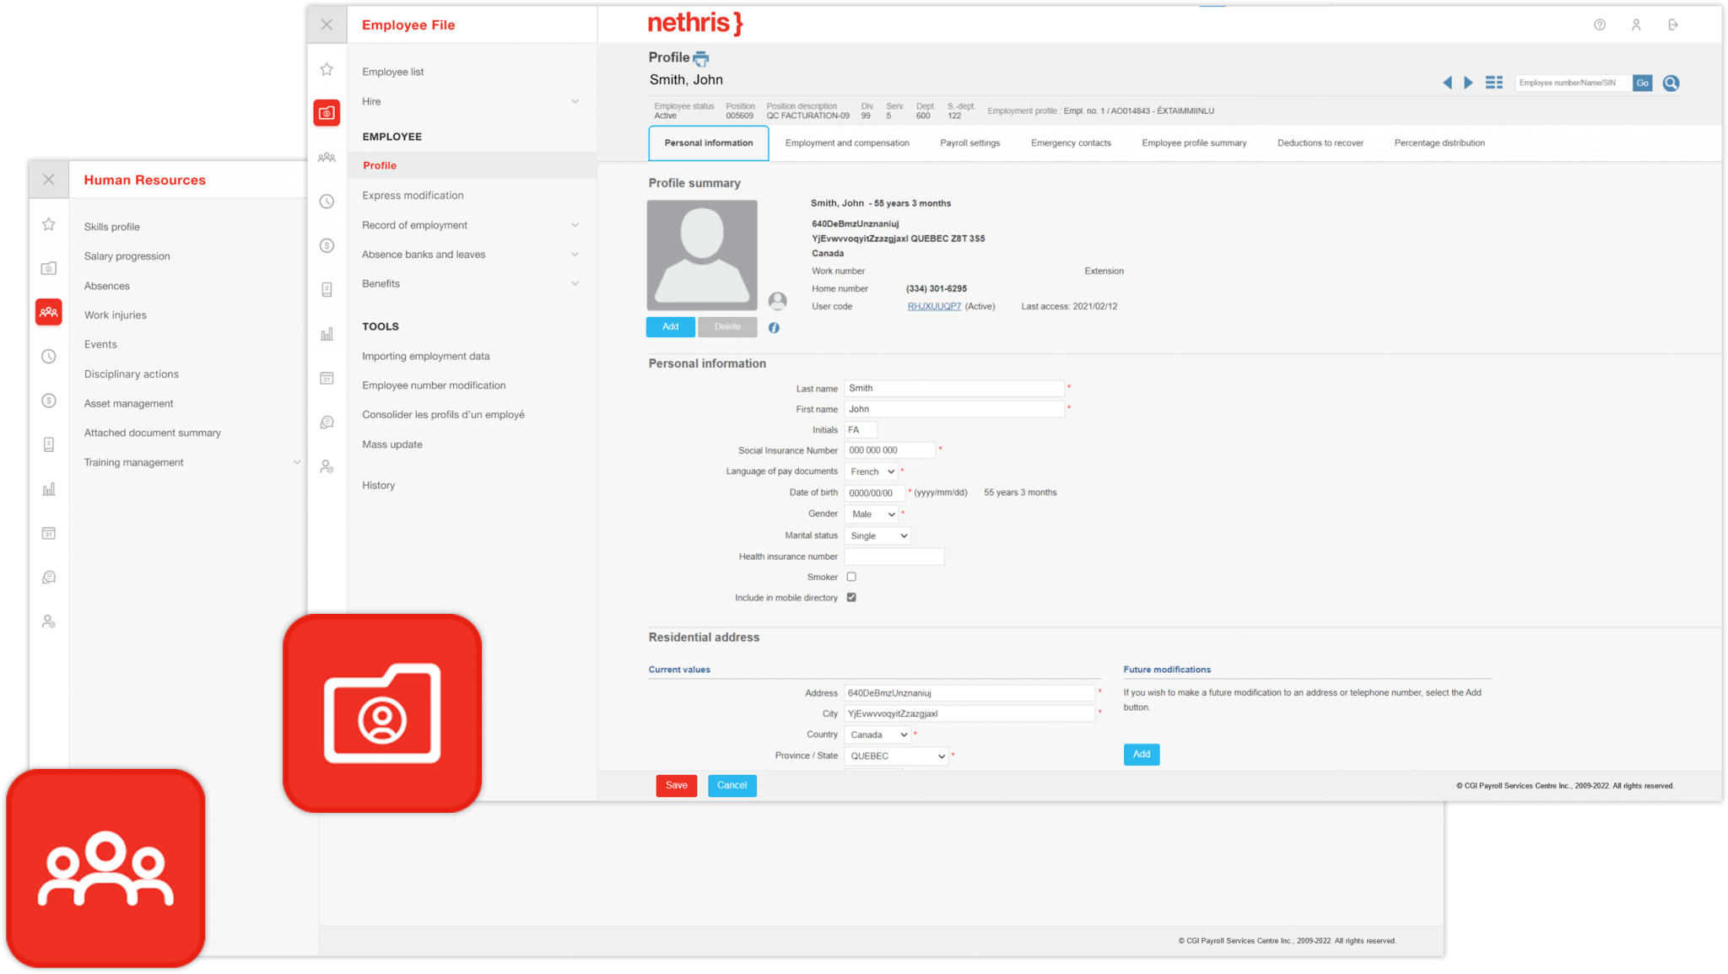Image resolution: width=1728 pixels, height=974 pixels.
Task: Switch to the Payroll settings tab
Action: pos(969,143)
